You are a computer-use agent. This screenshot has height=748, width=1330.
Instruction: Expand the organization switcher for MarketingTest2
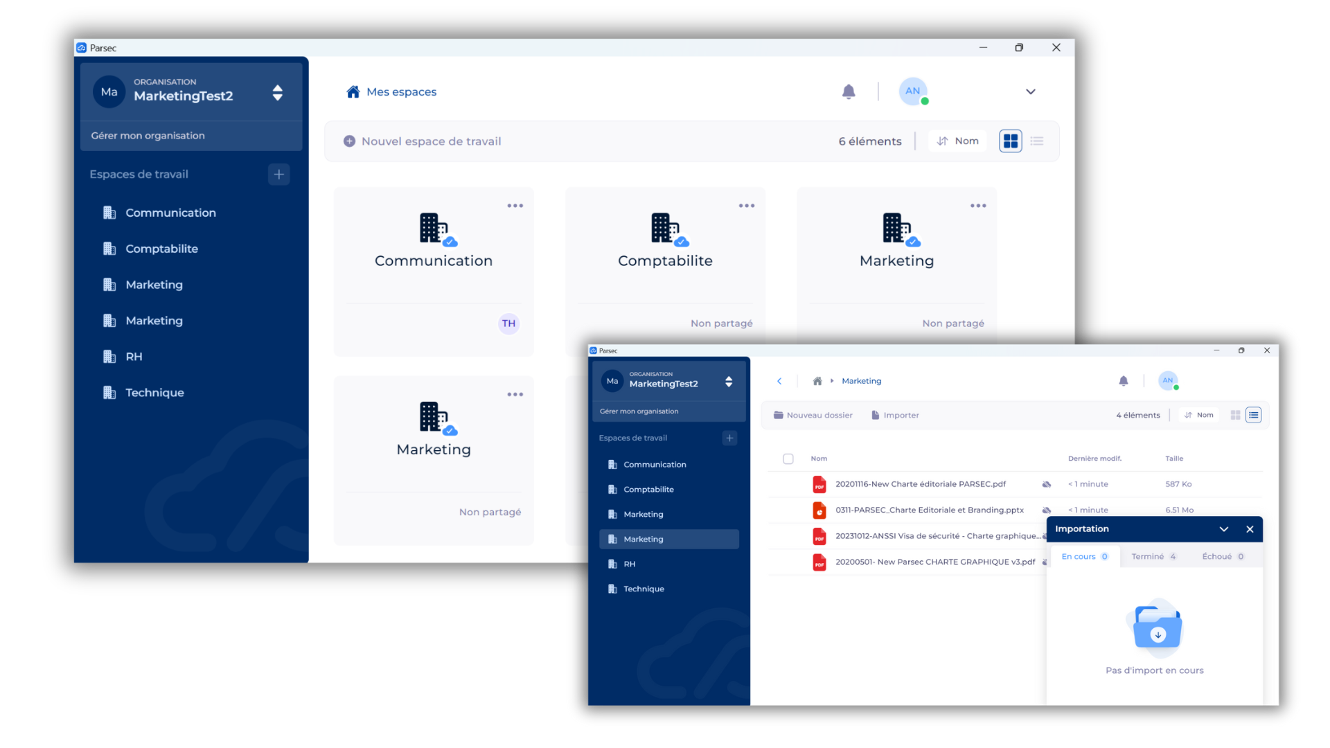point(277,91)
